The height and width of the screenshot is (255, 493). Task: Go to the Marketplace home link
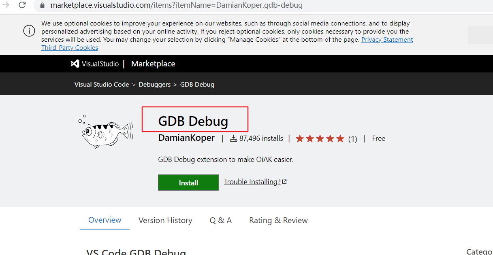[x=153, y=64]
